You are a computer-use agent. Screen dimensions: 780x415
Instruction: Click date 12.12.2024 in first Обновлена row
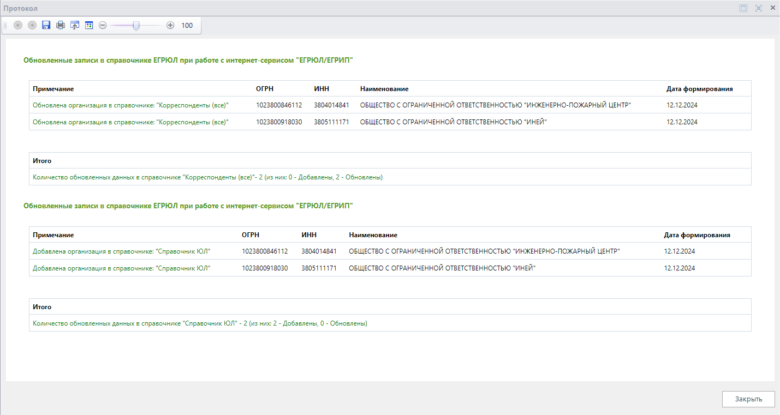pos(682,105)
